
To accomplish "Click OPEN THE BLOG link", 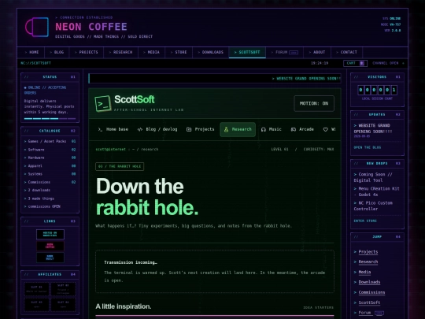I will [x=368, y=147].
